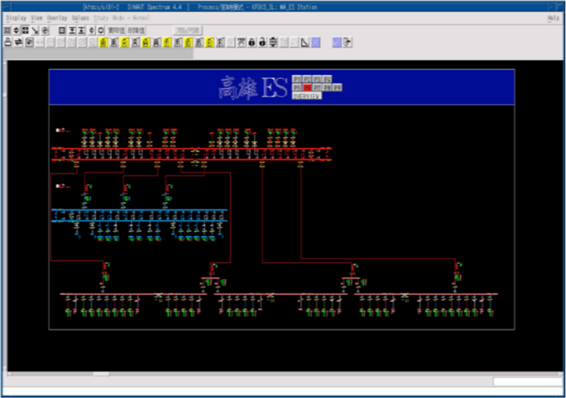Click the circular refresh icon in top toolbar
Screen dimensions: 566x398
pyautogui.click(x=45, y=31)
